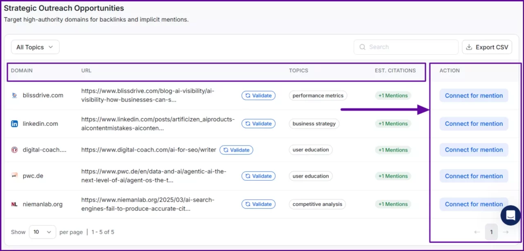Click the digital-coach.com favicon
524x251 pixels.
tap(14, 150)
